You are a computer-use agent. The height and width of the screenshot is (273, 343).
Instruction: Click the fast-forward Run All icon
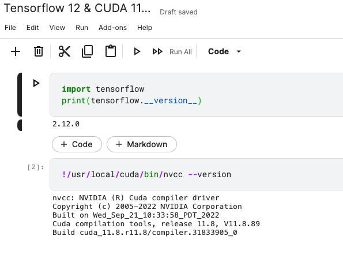point(157,52)
